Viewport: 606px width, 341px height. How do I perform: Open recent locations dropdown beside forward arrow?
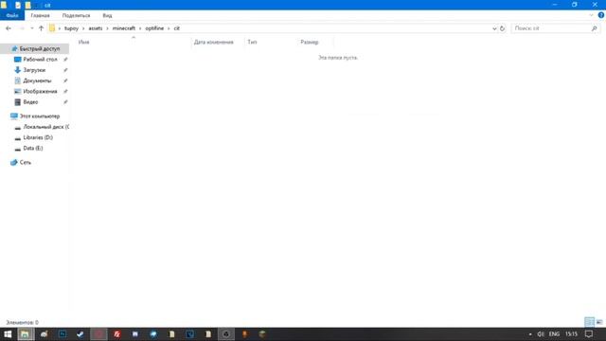(31, 28)
